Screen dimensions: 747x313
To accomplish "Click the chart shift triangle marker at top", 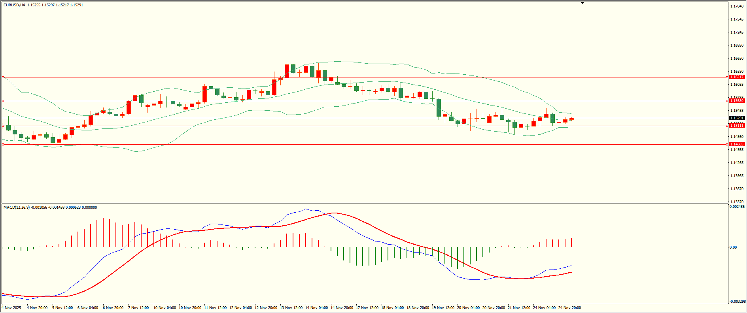I will (x=582, y=3).
